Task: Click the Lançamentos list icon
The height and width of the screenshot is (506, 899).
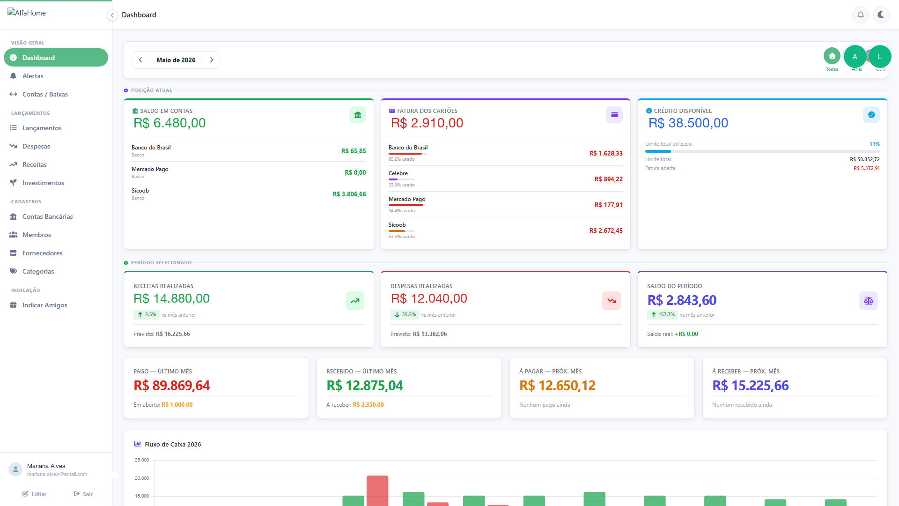Action: (x=13, y=128)
